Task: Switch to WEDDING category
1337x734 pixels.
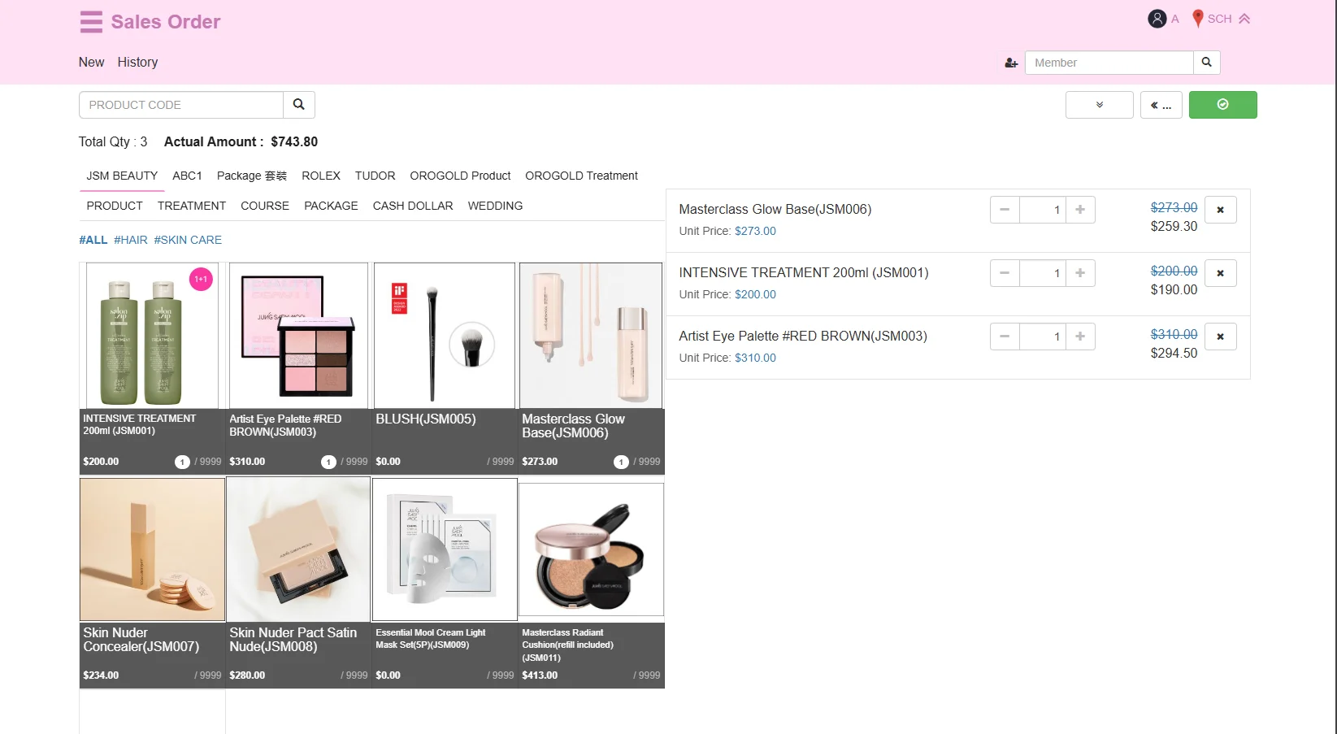Action: point(496,206)
